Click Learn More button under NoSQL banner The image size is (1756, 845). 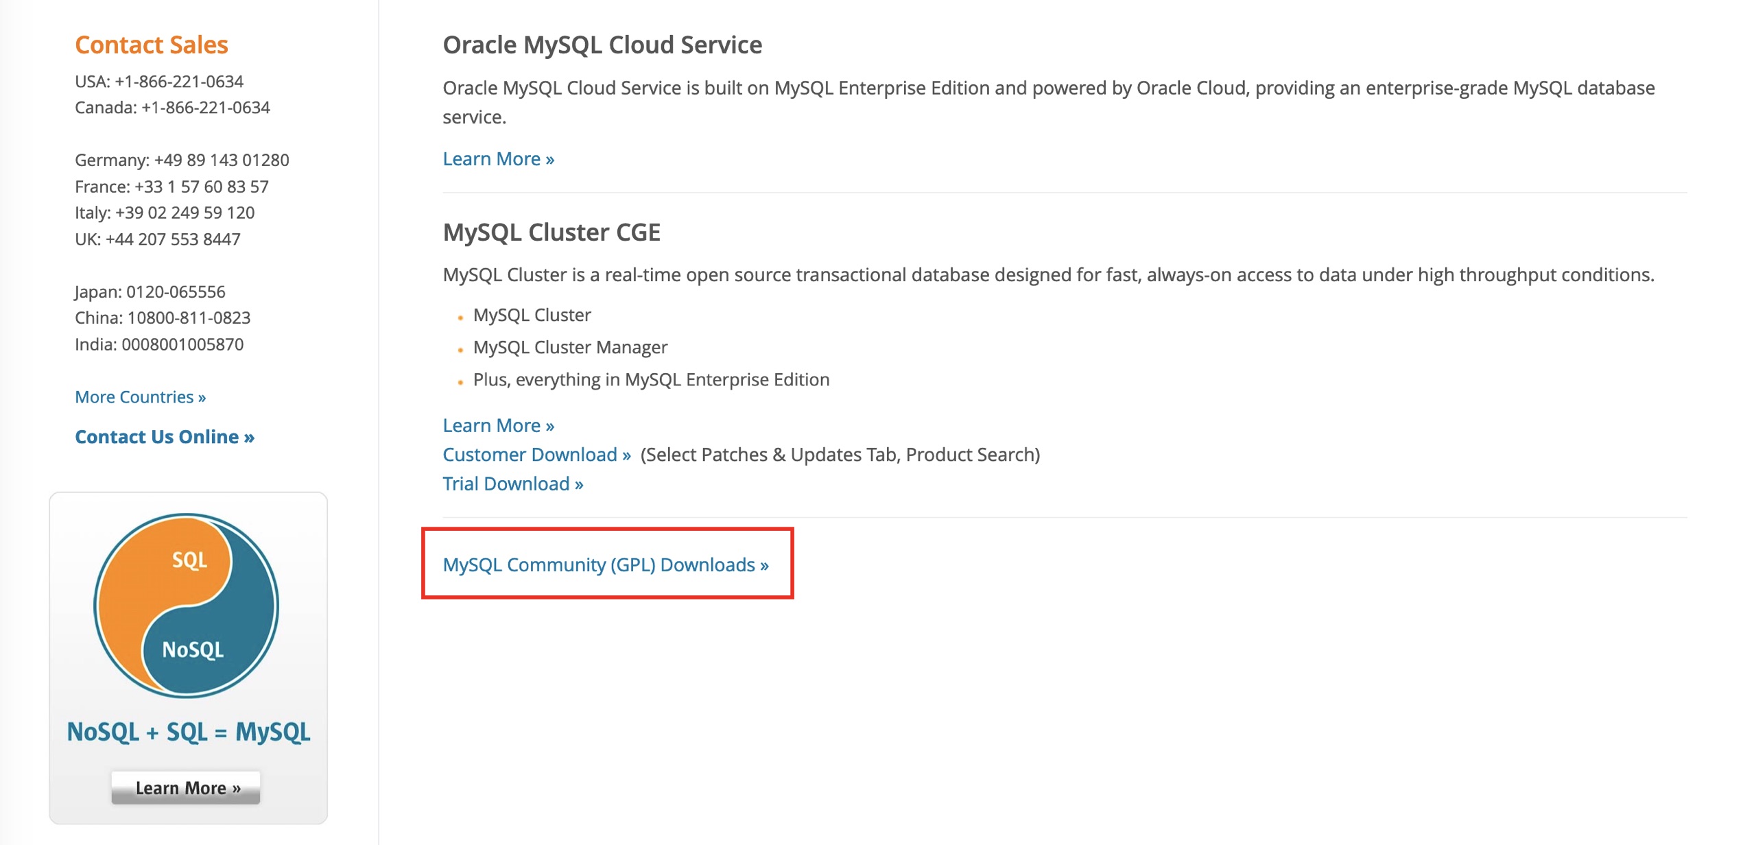186,787
